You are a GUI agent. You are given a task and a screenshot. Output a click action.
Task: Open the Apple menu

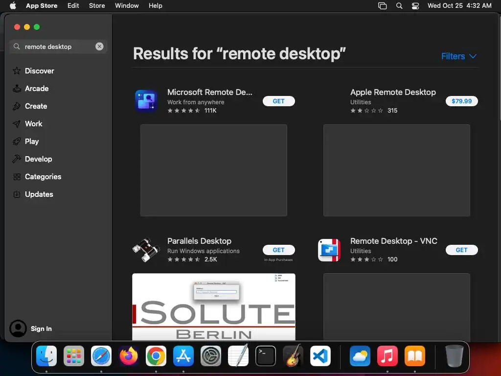click(13, 6)
